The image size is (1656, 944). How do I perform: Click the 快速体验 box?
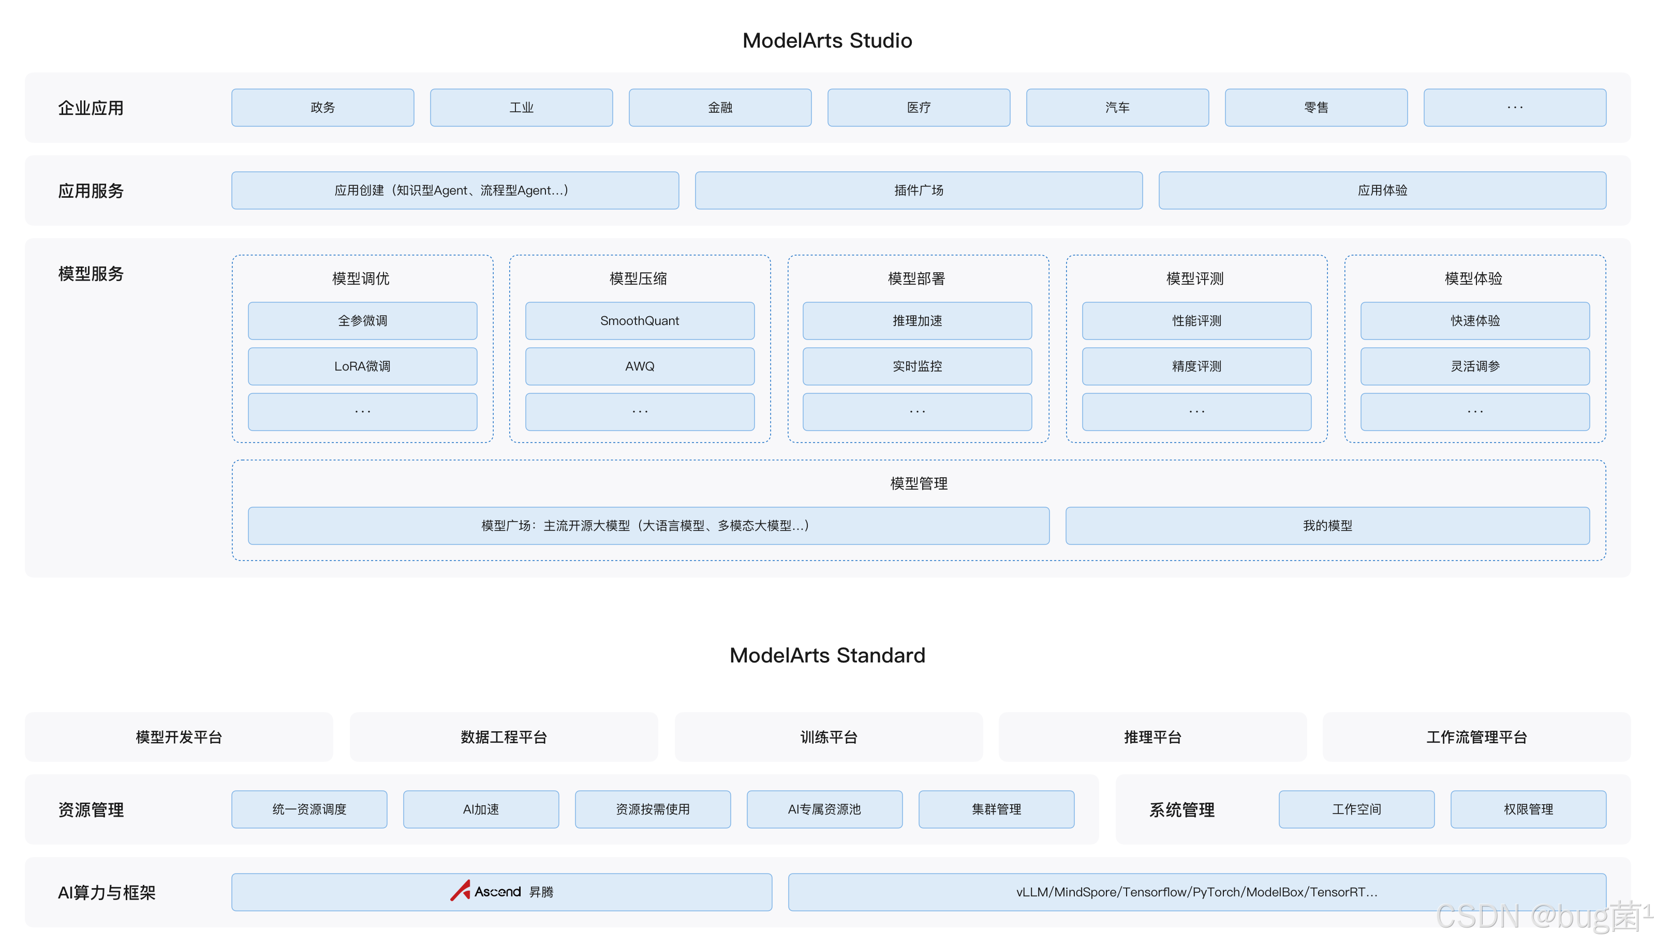tap(1475, 320)
